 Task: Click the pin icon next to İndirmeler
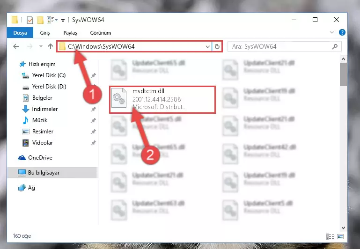(x=94, y=109)
